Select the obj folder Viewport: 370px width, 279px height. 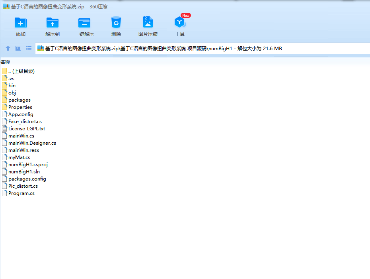click(9, 93)
